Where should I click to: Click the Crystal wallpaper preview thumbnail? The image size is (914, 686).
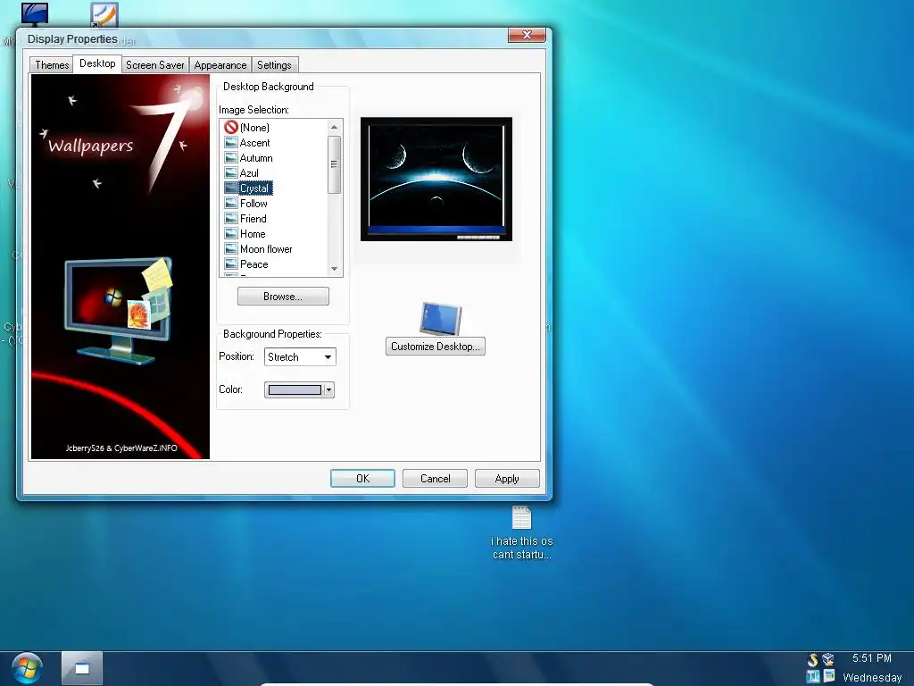coord(436,179)
